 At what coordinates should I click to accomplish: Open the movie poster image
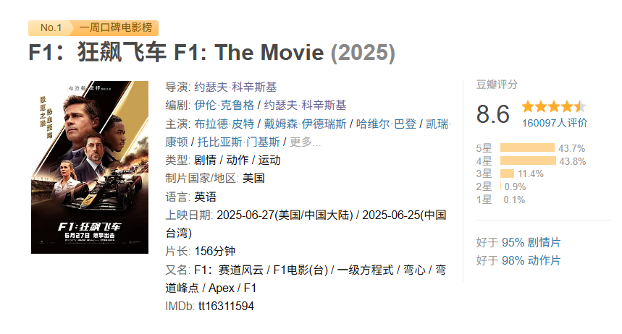pos(90,167)
